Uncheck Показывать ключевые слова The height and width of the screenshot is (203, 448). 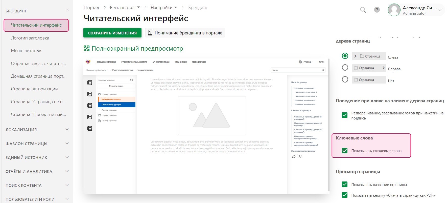[x=345, y=151]
